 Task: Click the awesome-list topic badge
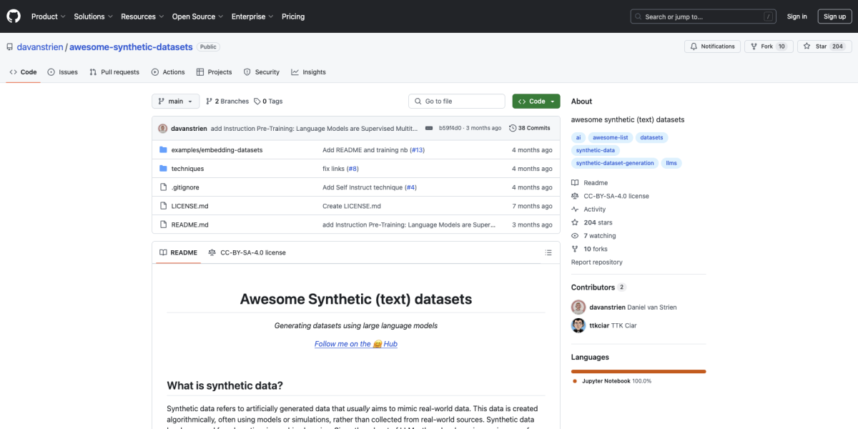point(610,137)
